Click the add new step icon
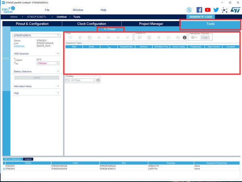This screenshot has width=242, height=182. (70, 38)
